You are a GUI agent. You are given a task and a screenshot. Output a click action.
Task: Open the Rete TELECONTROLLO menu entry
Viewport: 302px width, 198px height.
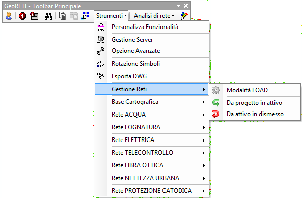click(x=152, y=153)
